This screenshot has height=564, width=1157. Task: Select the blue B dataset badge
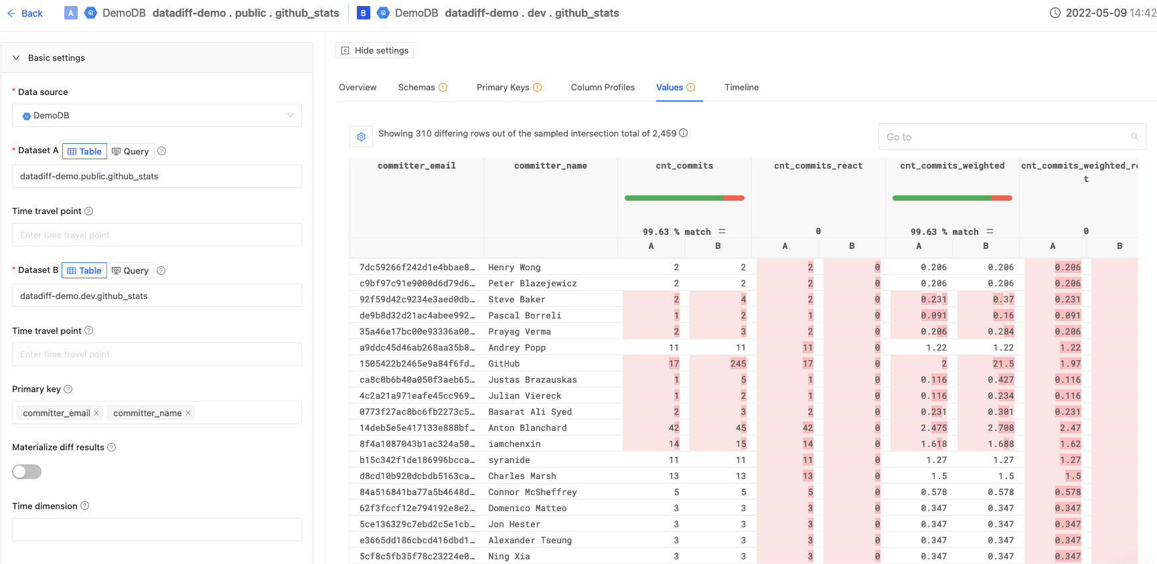point(363,13)
